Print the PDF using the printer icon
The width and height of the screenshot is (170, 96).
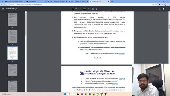[x=163, y=9]
